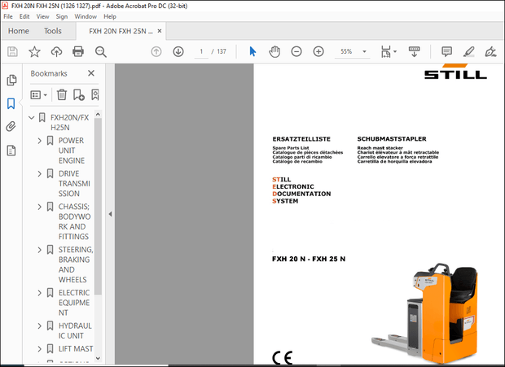Delete the selected bookmark
Image resolution: width=505 pixels, height=367 pixels.
click(62, 95)
